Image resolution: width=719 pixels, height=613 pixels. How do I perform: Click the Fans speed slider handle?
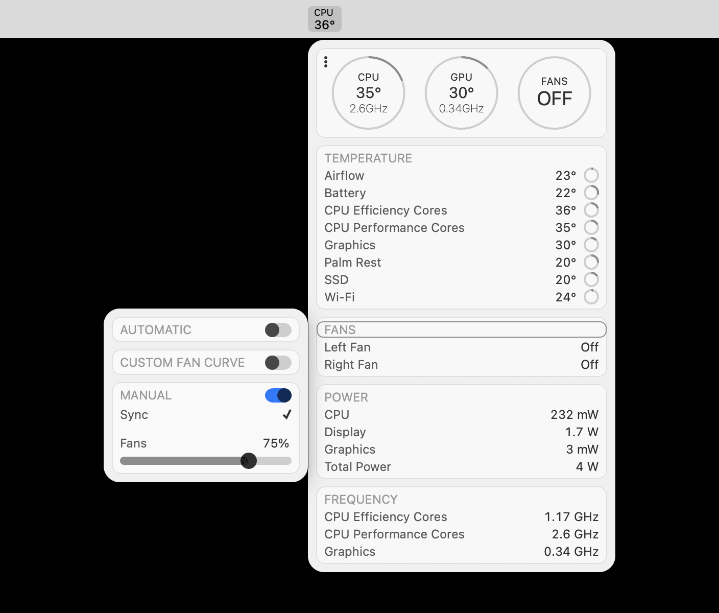click(x=249, y=461)
